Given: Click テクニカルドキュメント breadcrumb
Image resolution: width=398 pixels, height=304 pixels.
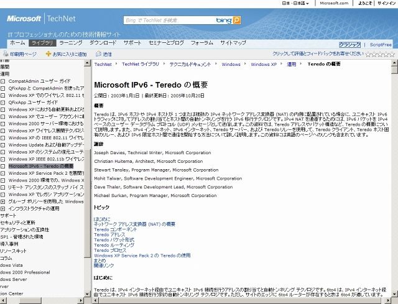Looking at the screenshot, I should (x=190, y=64).
